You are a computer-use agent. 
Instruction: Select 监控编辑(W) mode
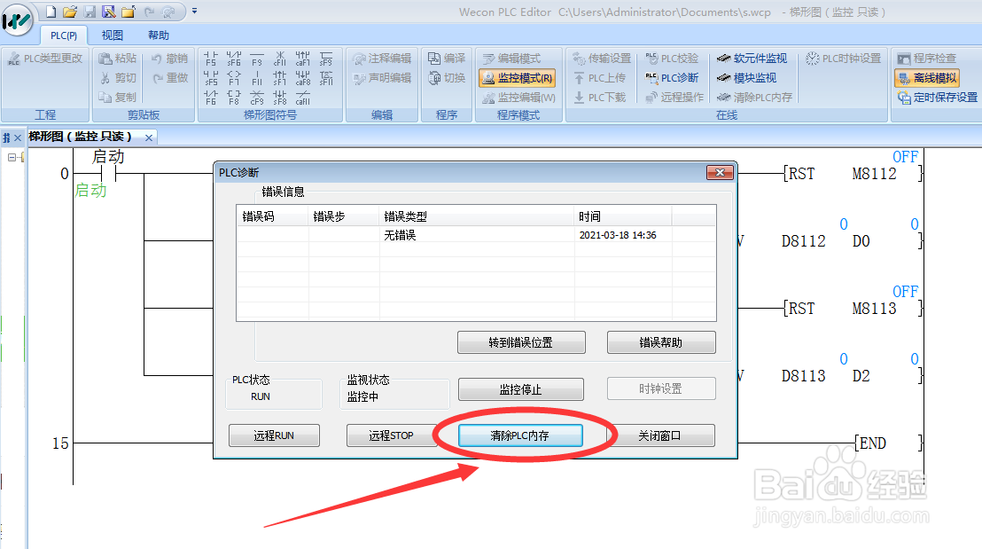click(x=518, y=98)
